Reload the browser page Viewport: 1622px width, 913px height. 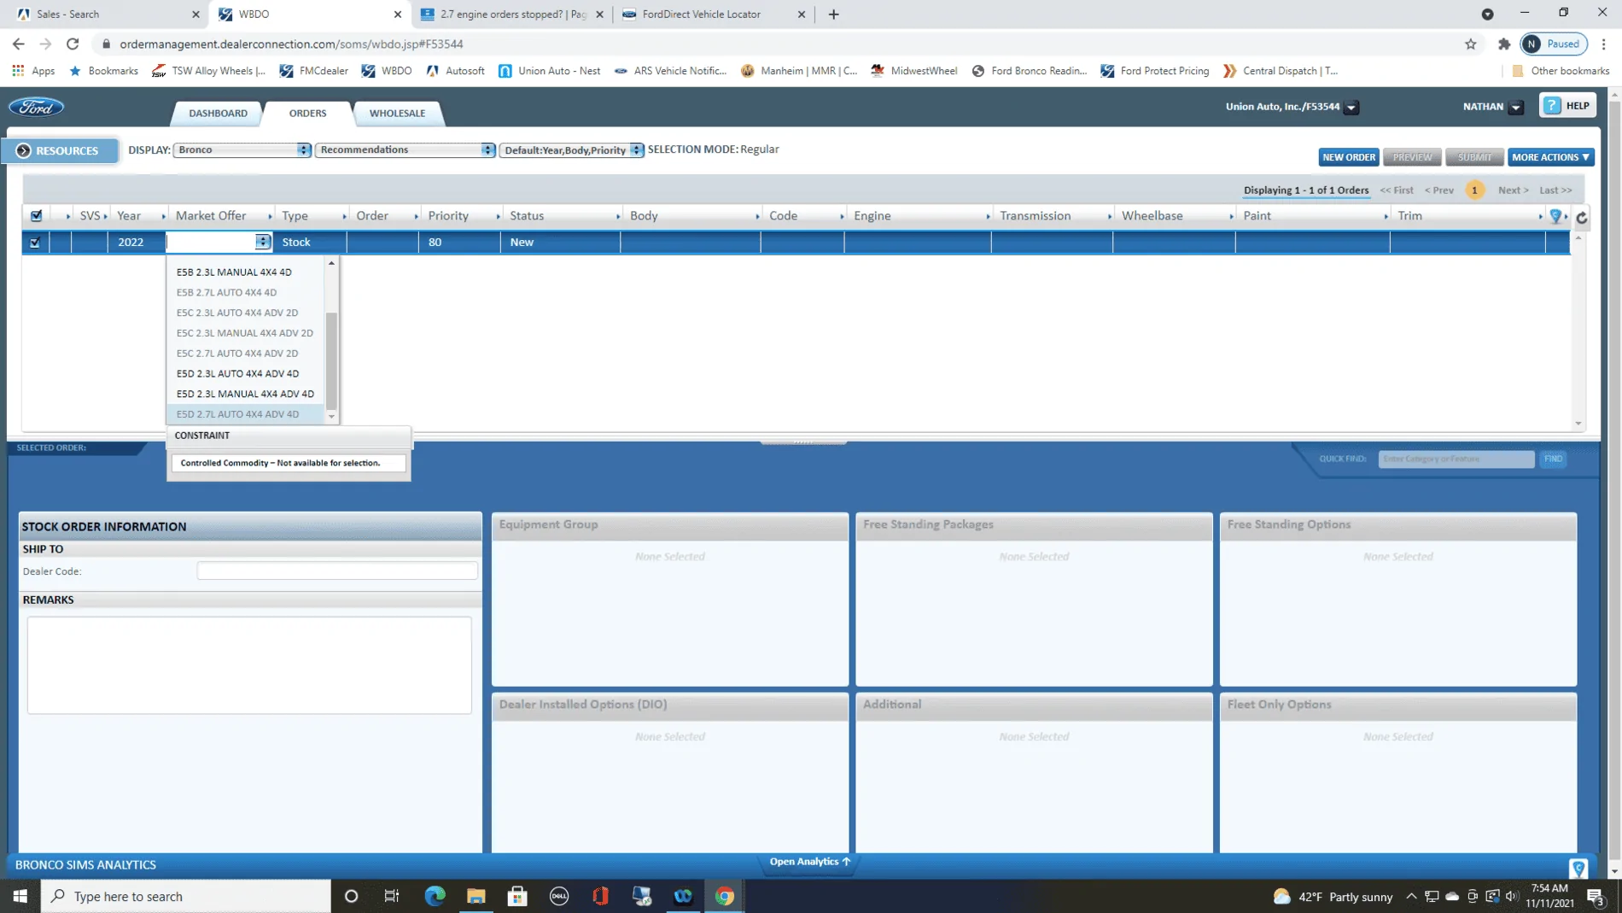(73, 44)
